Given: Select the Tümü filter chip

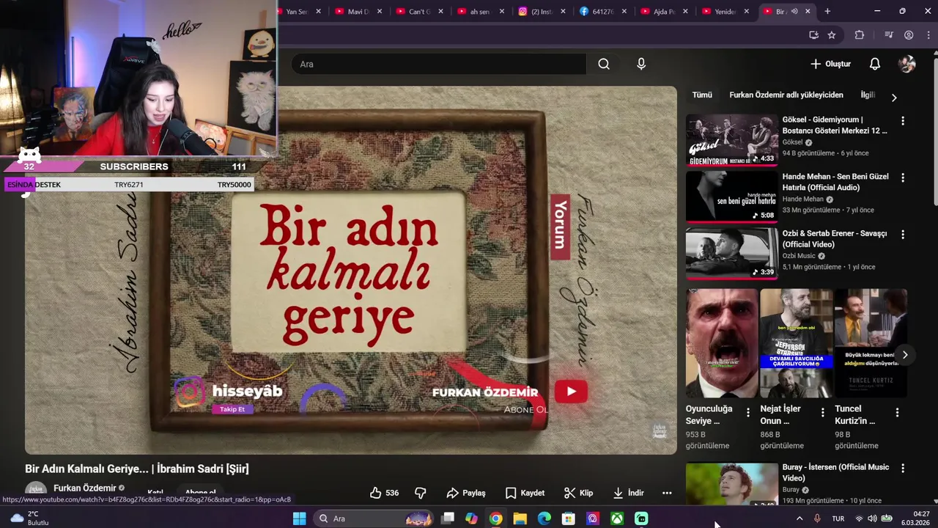Looking at the screenshot, I should 702,95.
